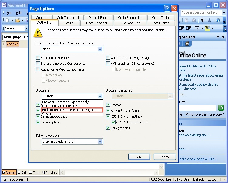Screen dimensions: 228x183
Task: Switch to the Code Formatting tab
Action: [x=130, y=18]
